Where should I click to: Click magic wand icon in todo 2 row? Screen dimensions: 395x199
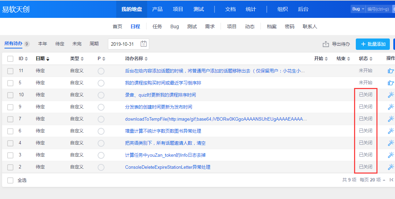pos(391,167)
